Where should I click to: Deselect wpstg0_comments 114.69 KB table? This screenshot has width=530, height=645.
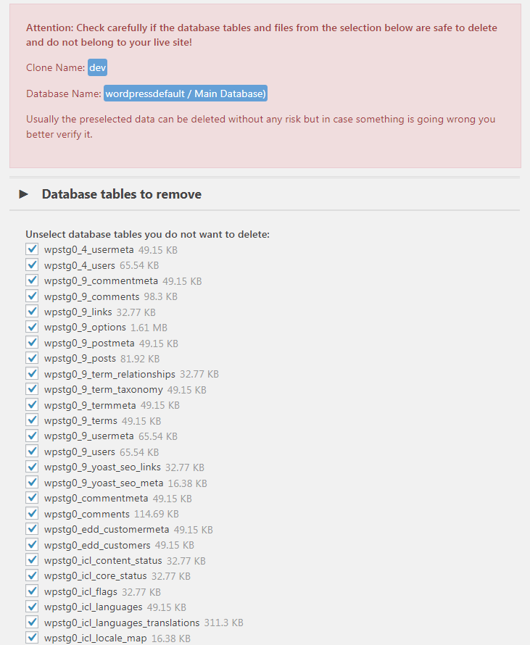[x=32, y=513]
